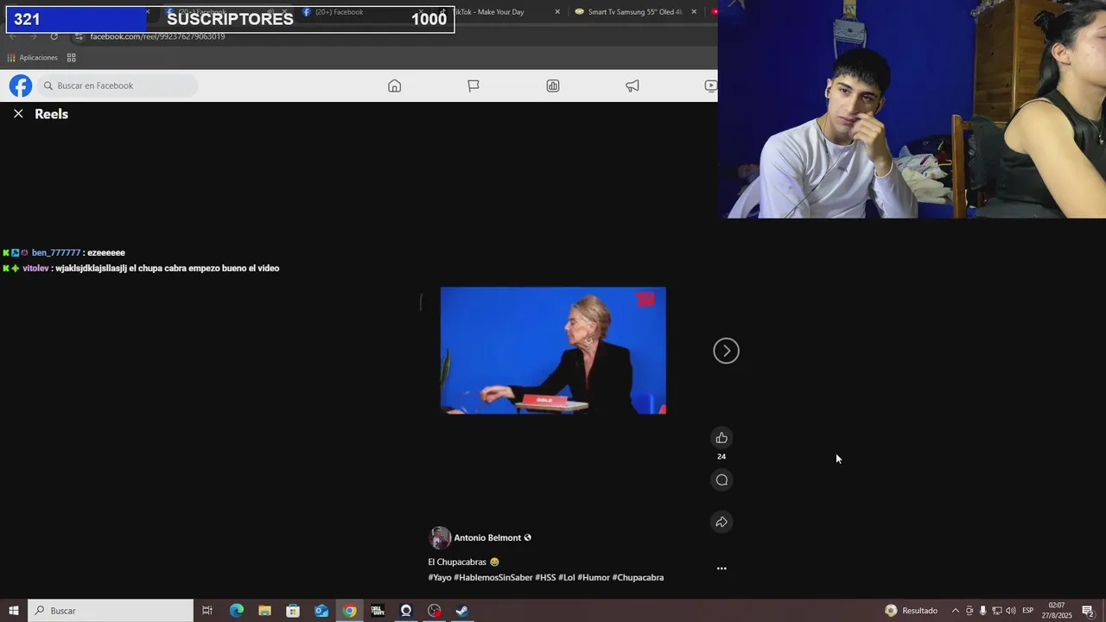This screenshot has height=622, width=1106.
Task: Open the Resultado sports widget in taskbar
Action: [912, 611]
